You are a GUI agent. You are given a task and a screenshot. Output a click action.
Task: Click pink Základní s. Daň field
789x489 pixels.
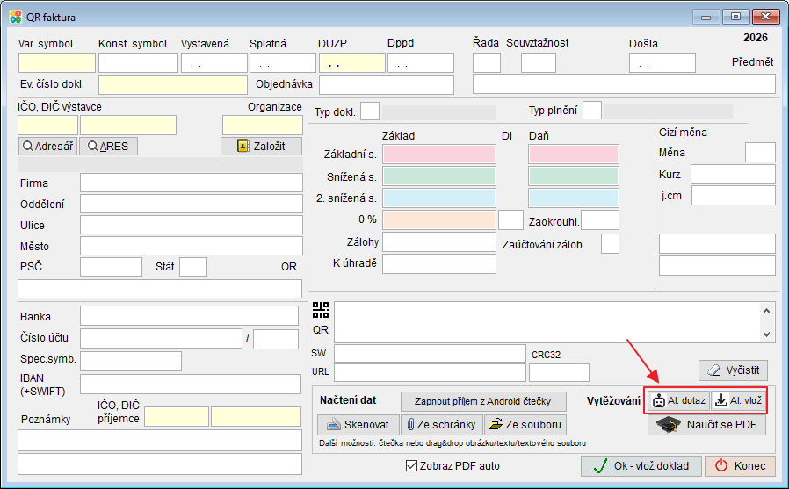pyautogui.click(x=574, y=155)
